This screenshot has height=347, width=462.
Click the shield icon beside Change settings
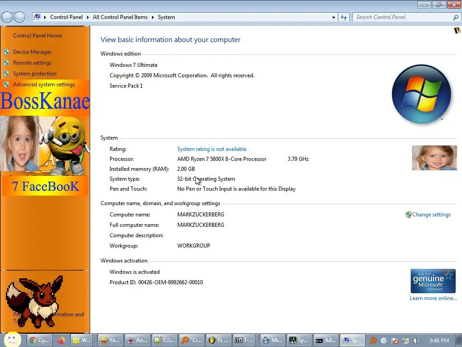click(408, 215)
